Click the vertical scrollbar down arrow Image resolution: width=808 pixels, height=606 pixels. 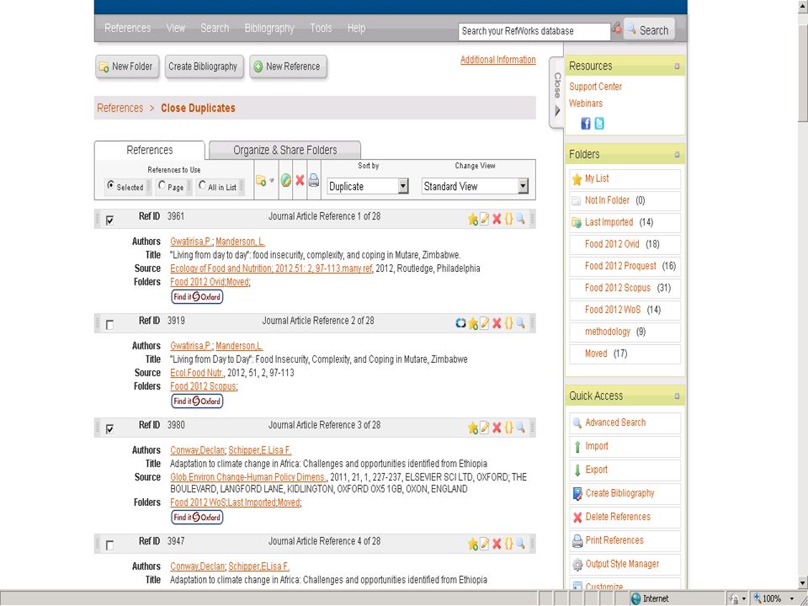coord(802,582)
